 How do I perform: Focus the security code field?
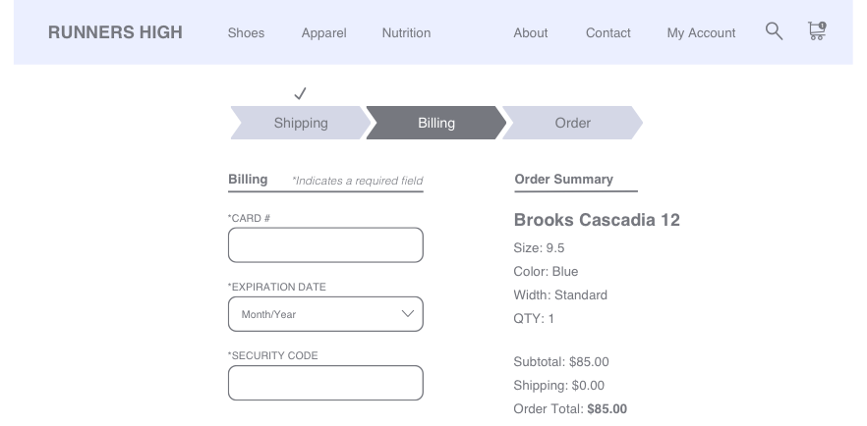[325, 383]
